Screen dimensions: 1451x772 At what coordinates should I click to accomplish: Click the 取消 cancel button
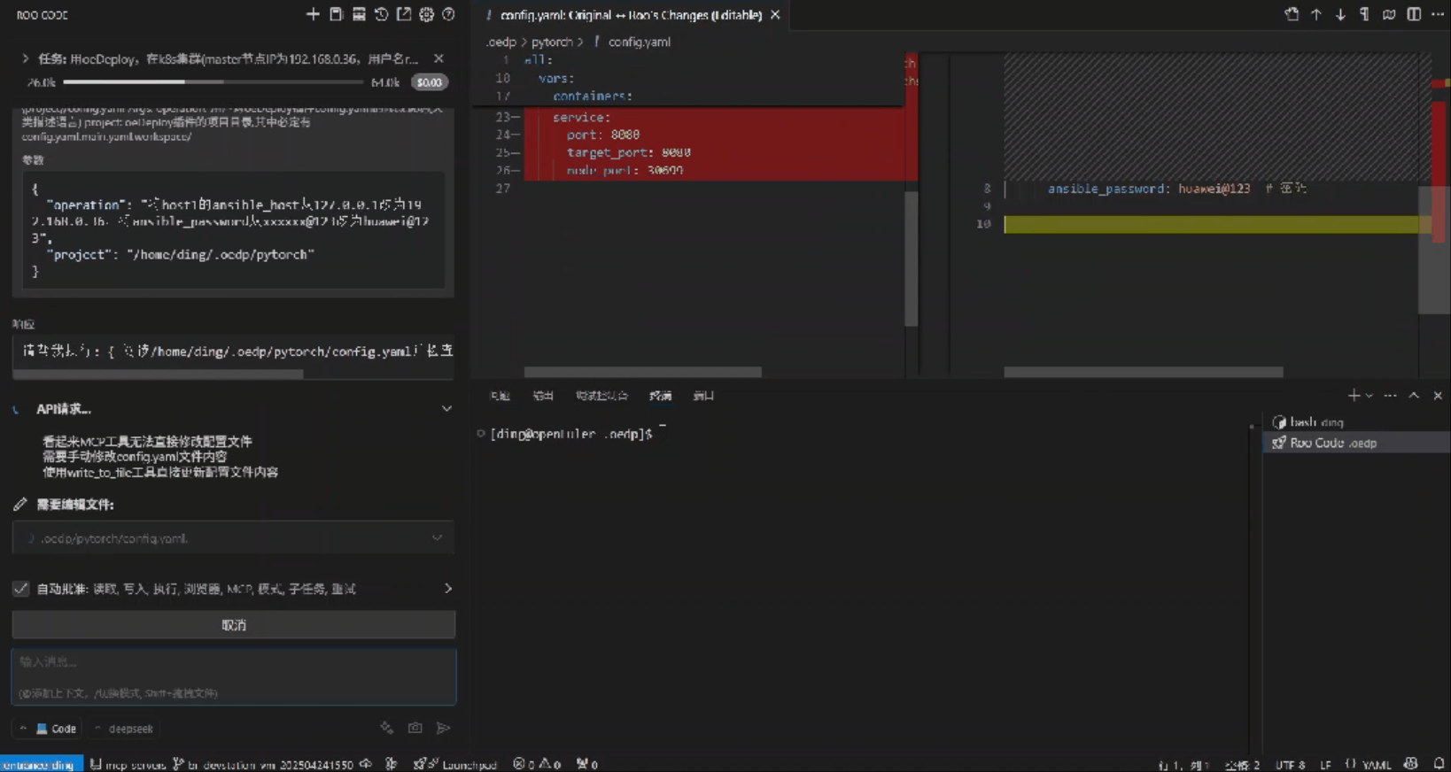click(234, 625)
